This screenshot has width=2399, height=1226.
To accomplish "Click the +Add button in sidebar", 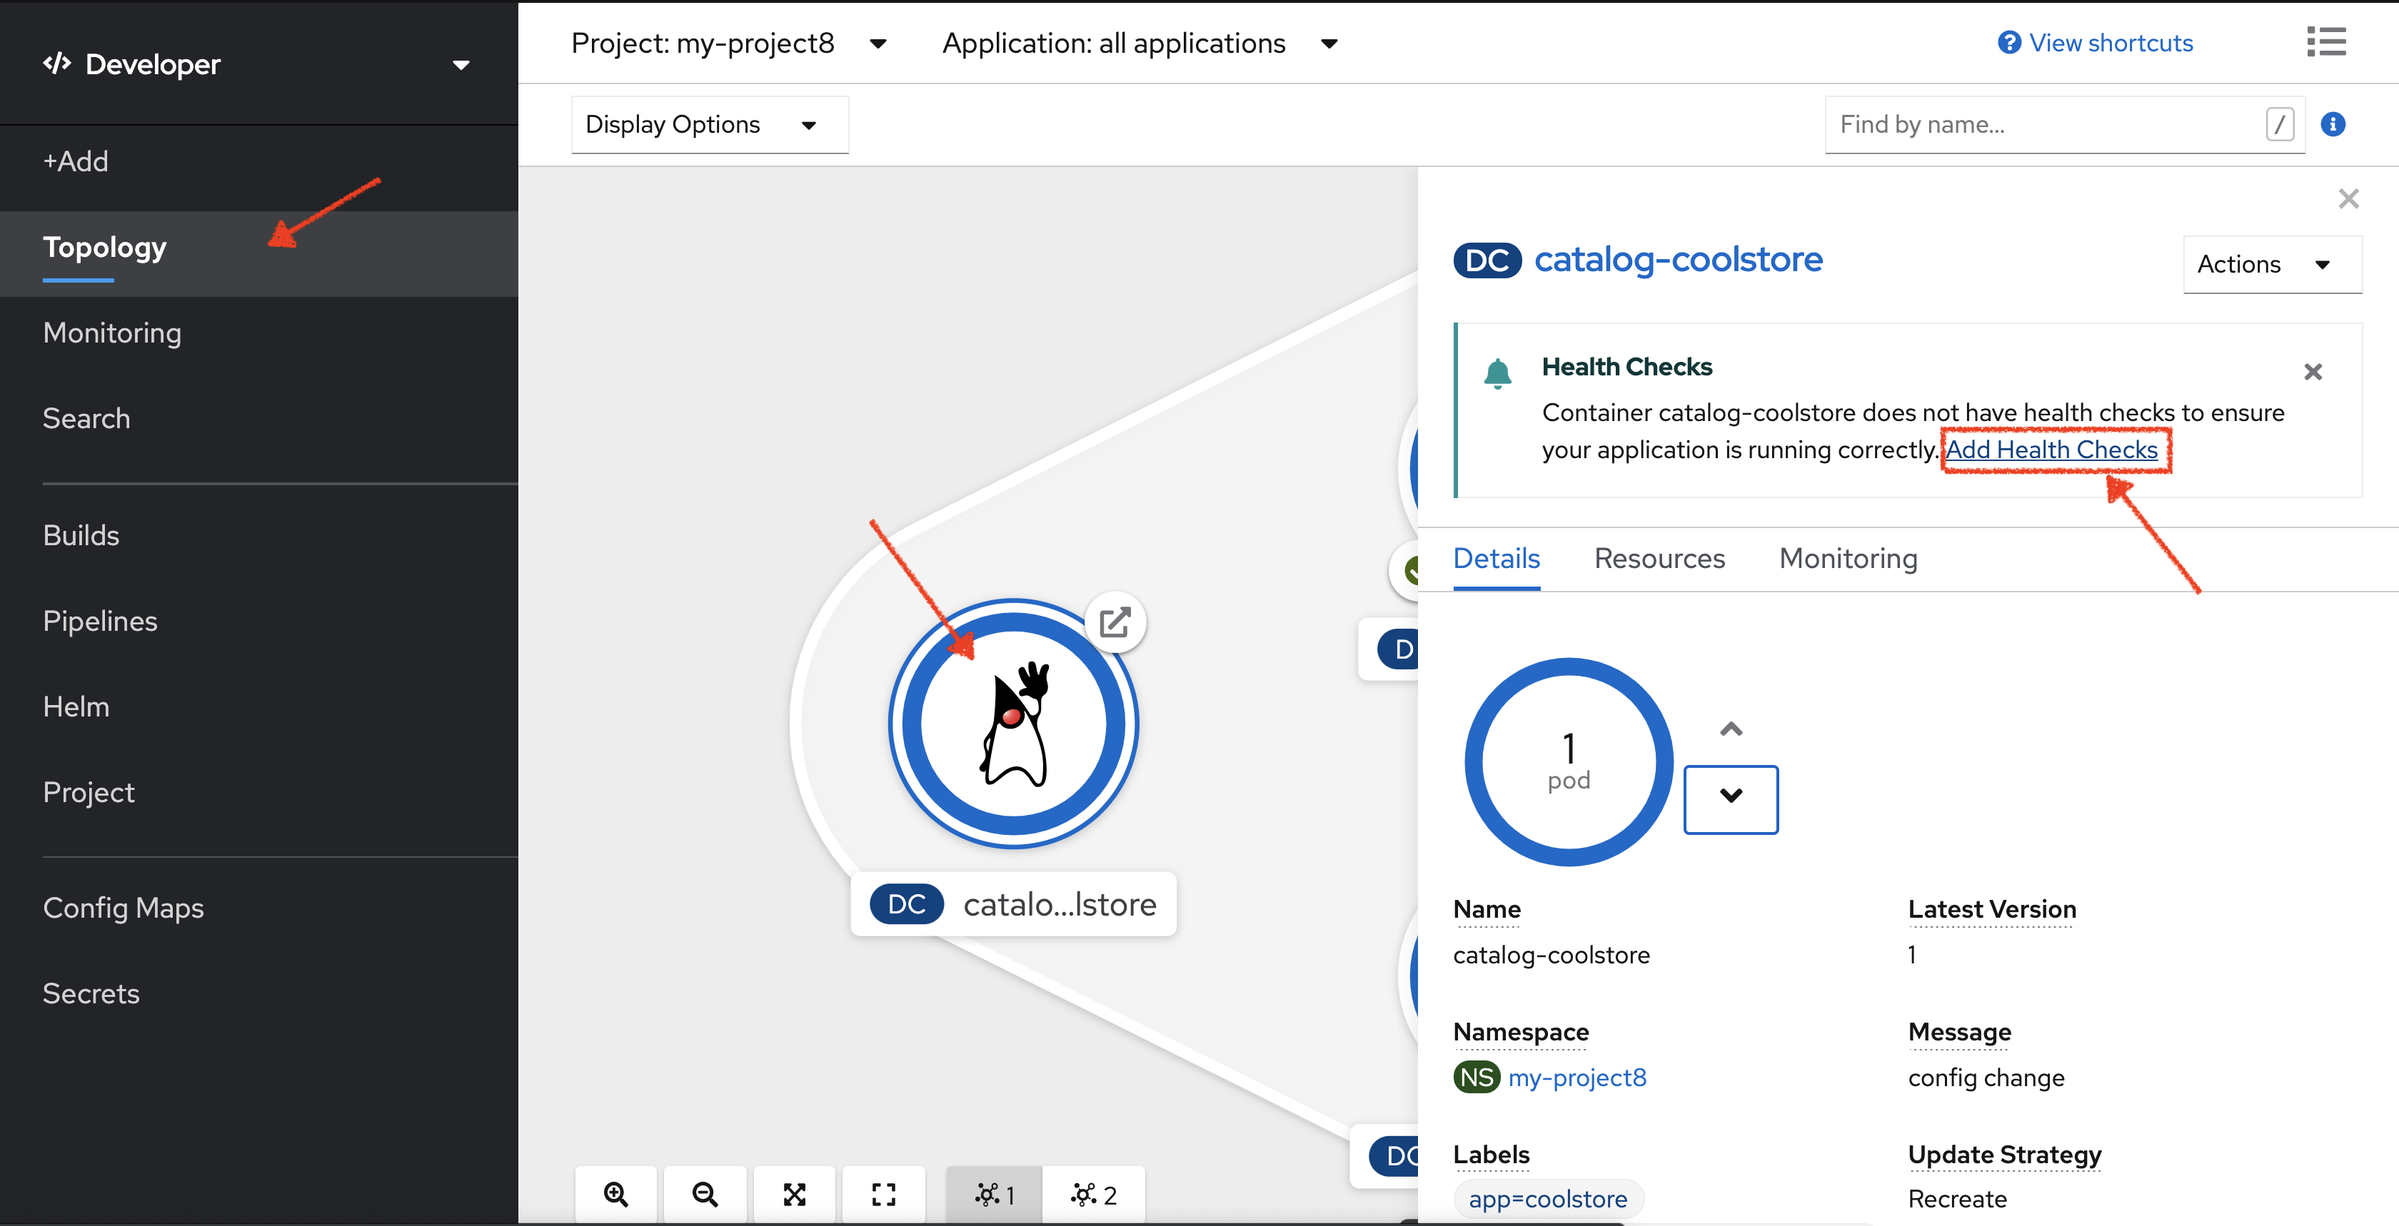I will 74,160.
